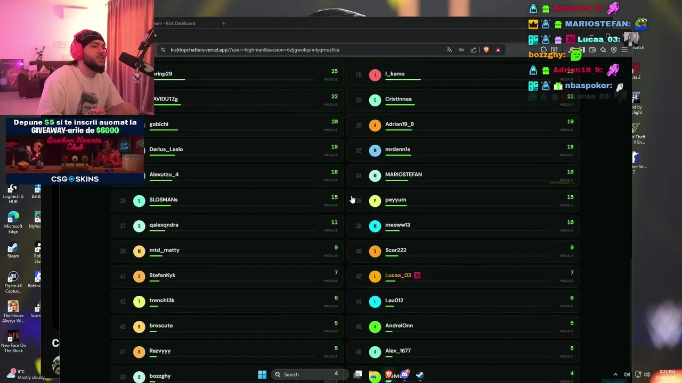The height and width of the screenshot is (383, 682).
Task: Open the Steam desktop shortcut
Action: (13, 250)
